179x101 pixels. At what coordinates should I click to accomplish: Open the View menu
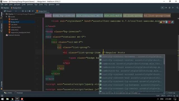(11, 4)
